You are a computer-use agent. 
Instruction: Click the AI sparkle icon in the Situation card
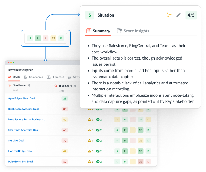169,15
